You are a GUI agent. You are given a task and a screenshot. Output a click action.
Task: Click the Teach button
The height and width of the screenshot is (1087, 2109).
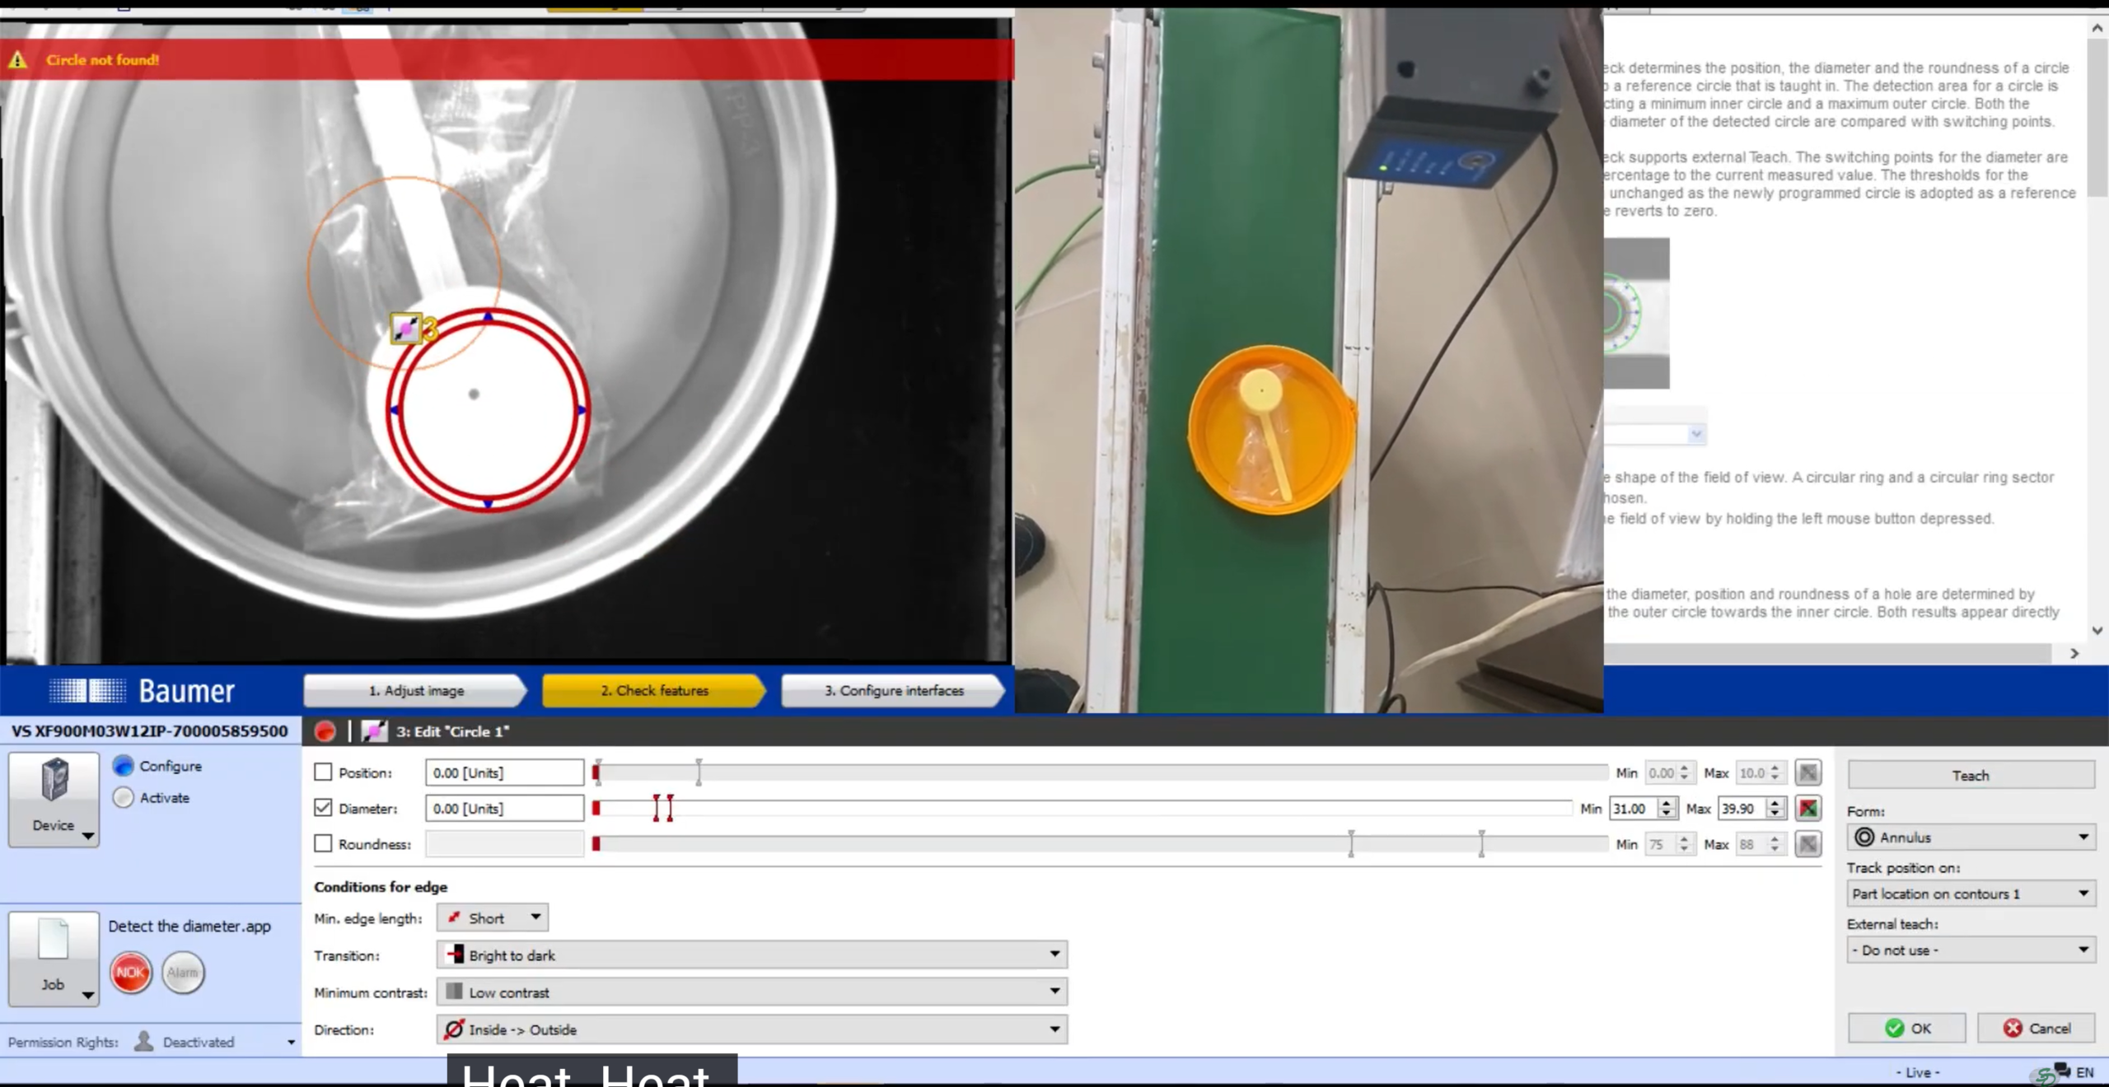1971,776
